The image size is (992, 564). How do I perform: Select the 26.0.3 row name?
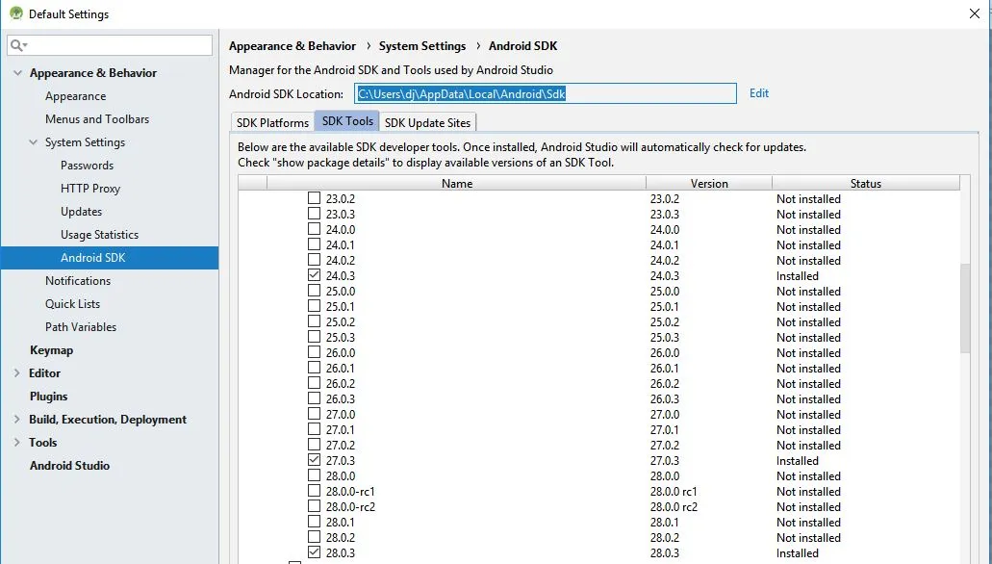click(341, 398)
